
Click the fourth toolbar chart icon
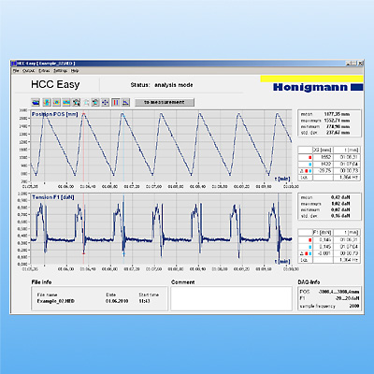(x=66, y=102)
